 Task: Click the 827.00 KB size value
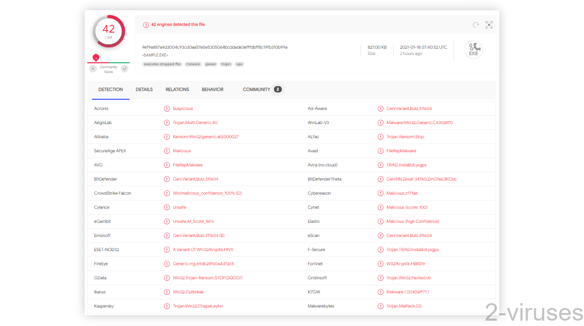[x=377, y=47]
